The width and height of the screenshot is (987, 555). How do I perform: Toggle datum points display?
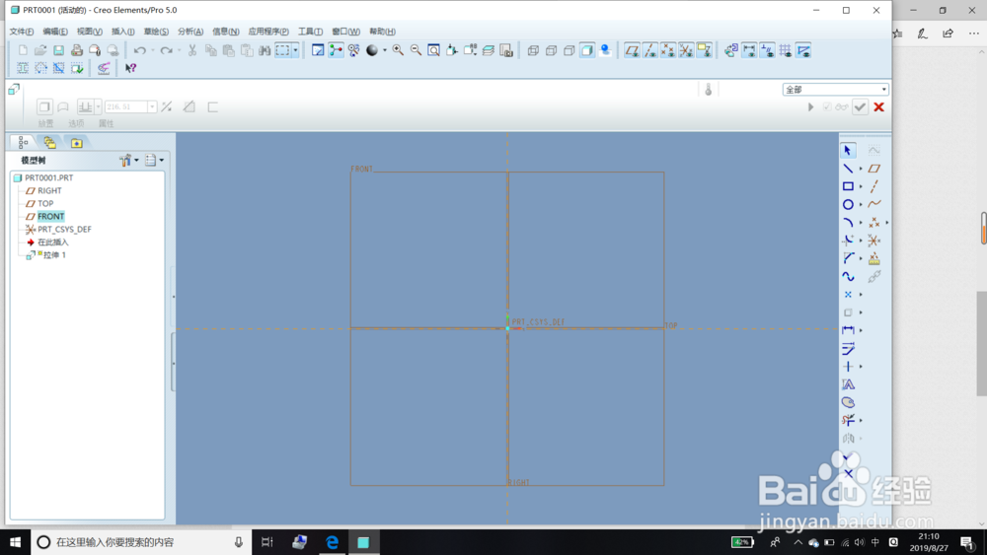(668, 50)
